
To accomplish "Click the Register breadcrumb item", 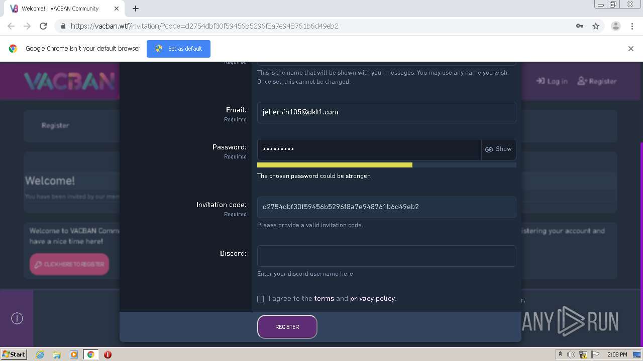I will [x=55, y=125].
